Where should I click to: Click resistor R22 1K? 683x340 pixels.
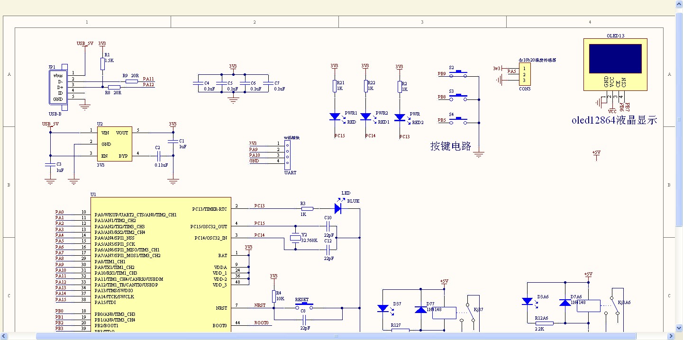[x=365, y=86]
